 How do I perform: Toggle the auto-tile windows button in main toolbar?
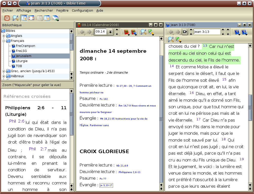pos(24,18)
